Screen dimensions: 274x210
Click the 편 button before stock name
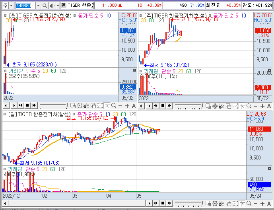63,6
